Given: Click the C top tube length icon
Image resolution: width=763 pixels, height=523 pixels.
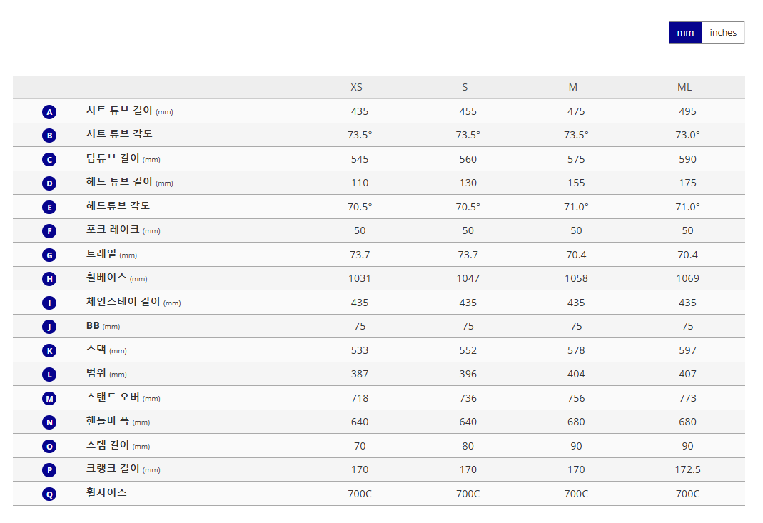Looking at the screenshot, I should click(x=49, y=160).
